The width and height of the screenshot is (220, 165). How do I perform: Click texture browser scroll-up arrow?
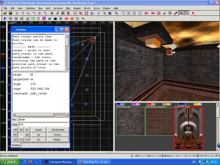pos(217,105)
